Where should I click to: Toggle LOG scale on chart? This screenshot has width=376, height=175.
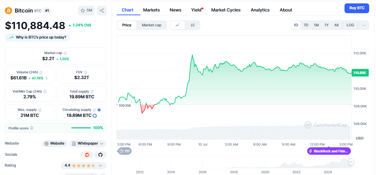click(350, 25)
